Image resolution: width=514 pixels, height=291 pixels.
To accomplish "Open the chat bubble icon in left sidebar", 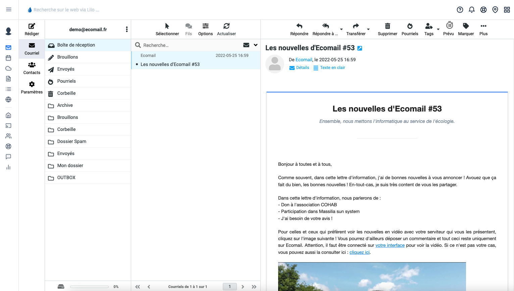I will tap(8, 157).
